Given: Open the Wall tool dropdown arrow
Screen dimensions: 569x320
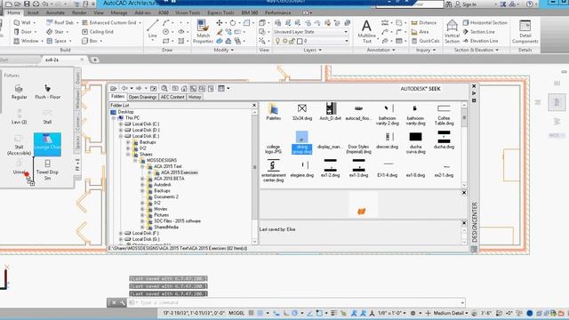Looking at the screenshot, I should click(x=35, y=22).
